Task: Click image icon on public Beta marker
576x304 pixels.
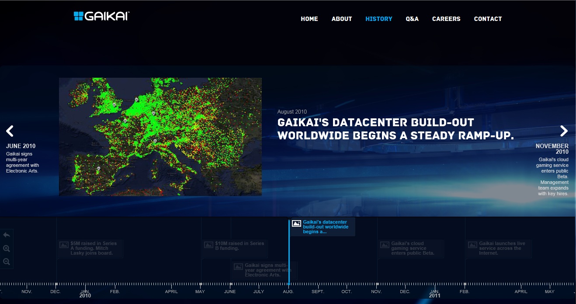Action: 385,245
